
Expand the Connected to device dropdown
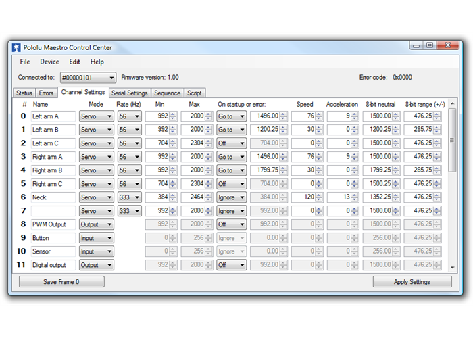click(88, 78)
